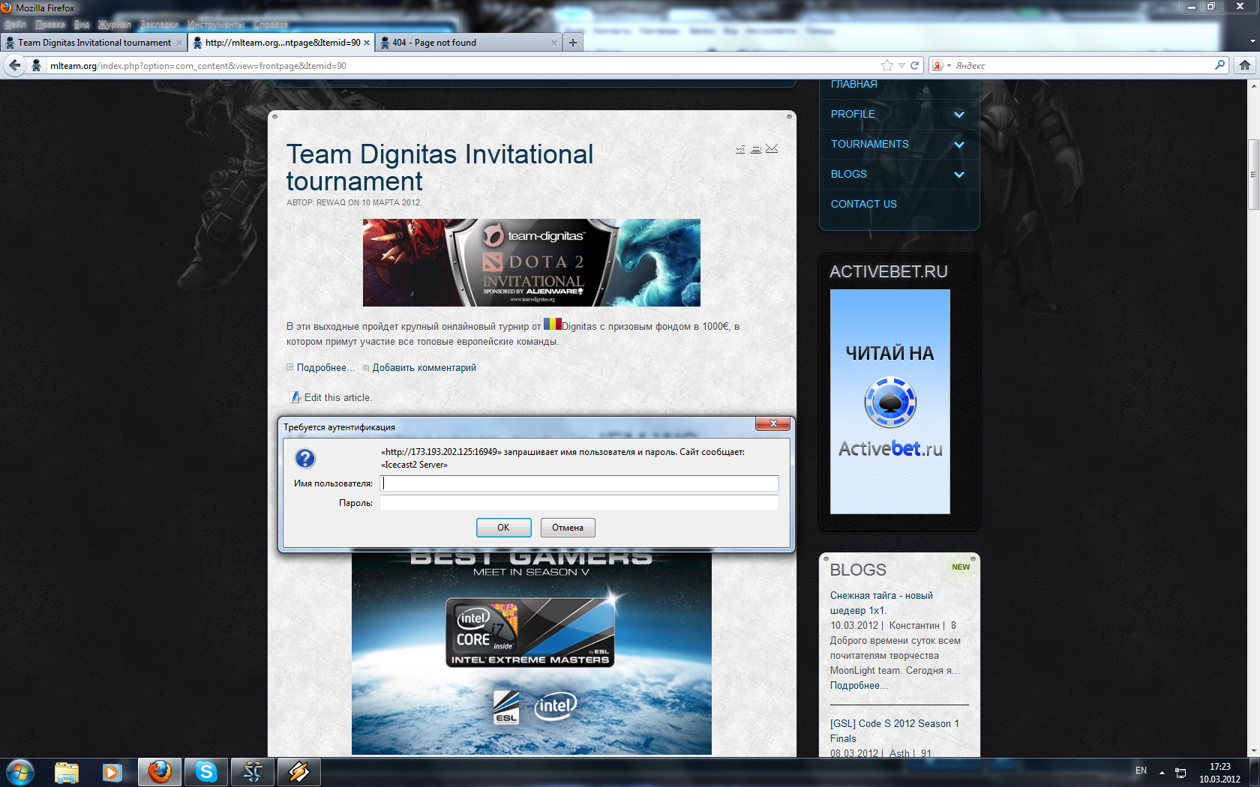1260x787 pixels.
Task: Open StarCraft II taskbar icon
Action: click(253, 772)
